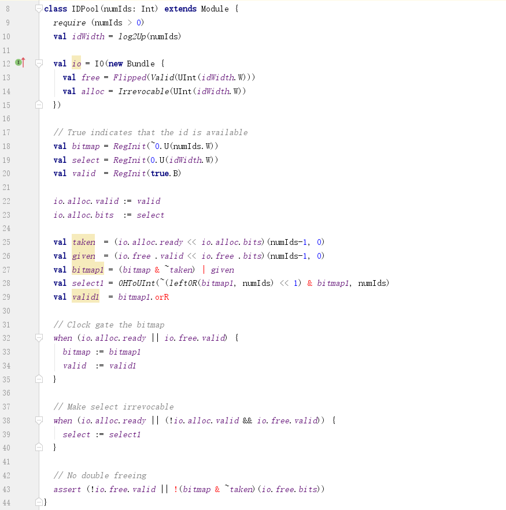Click comment 'No double freeing'
The image size is (506, 510).
[99, 475]
